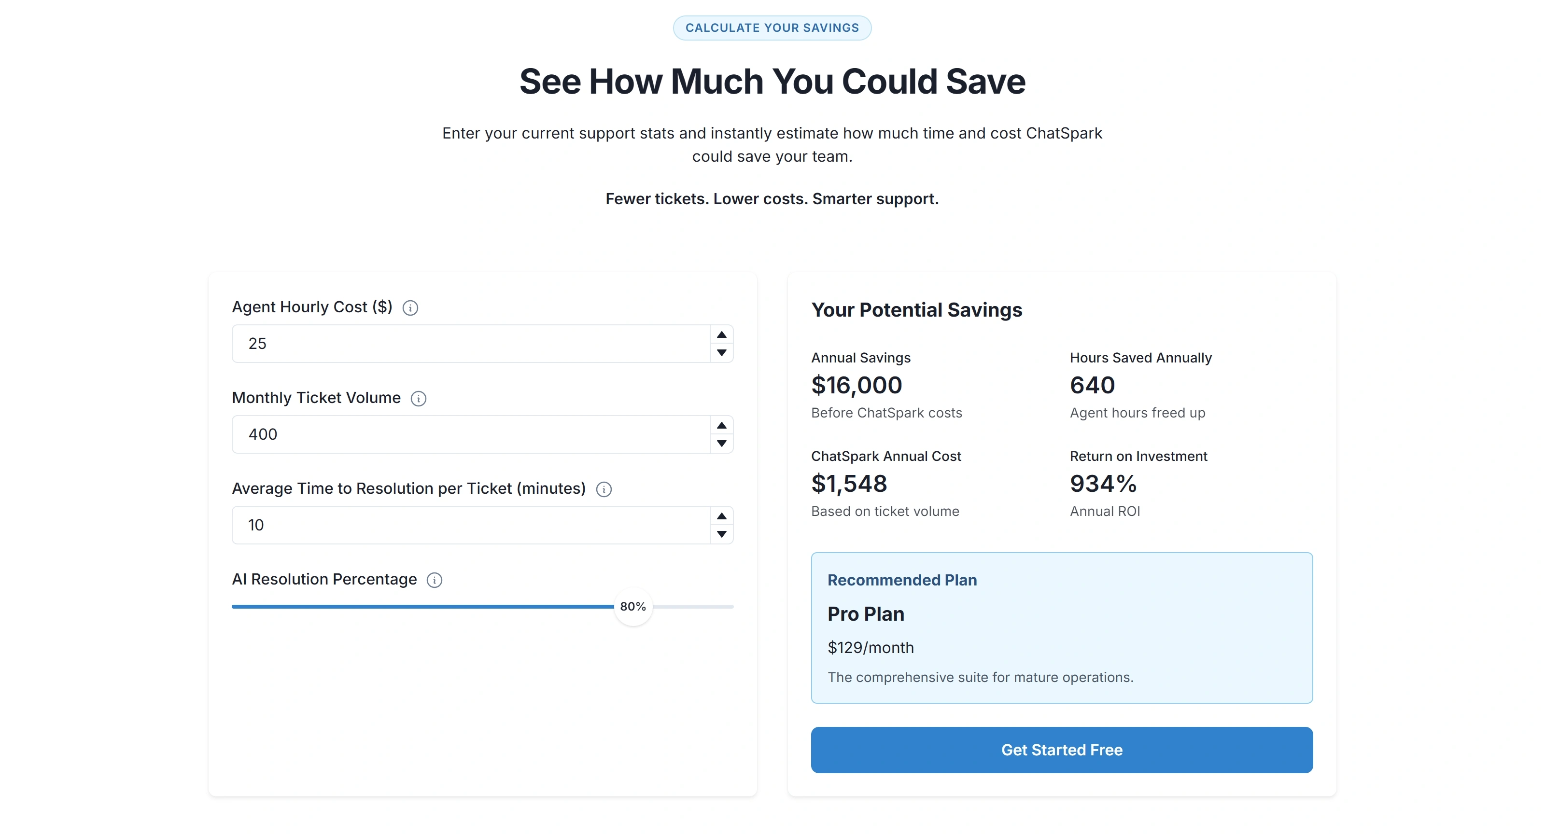The image size is (1545, 835).
Task: Click the 934% Return on Investment value
Action: coord(1103,484)
